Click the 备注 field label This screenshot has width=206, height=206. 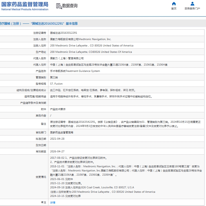[43, 124]
